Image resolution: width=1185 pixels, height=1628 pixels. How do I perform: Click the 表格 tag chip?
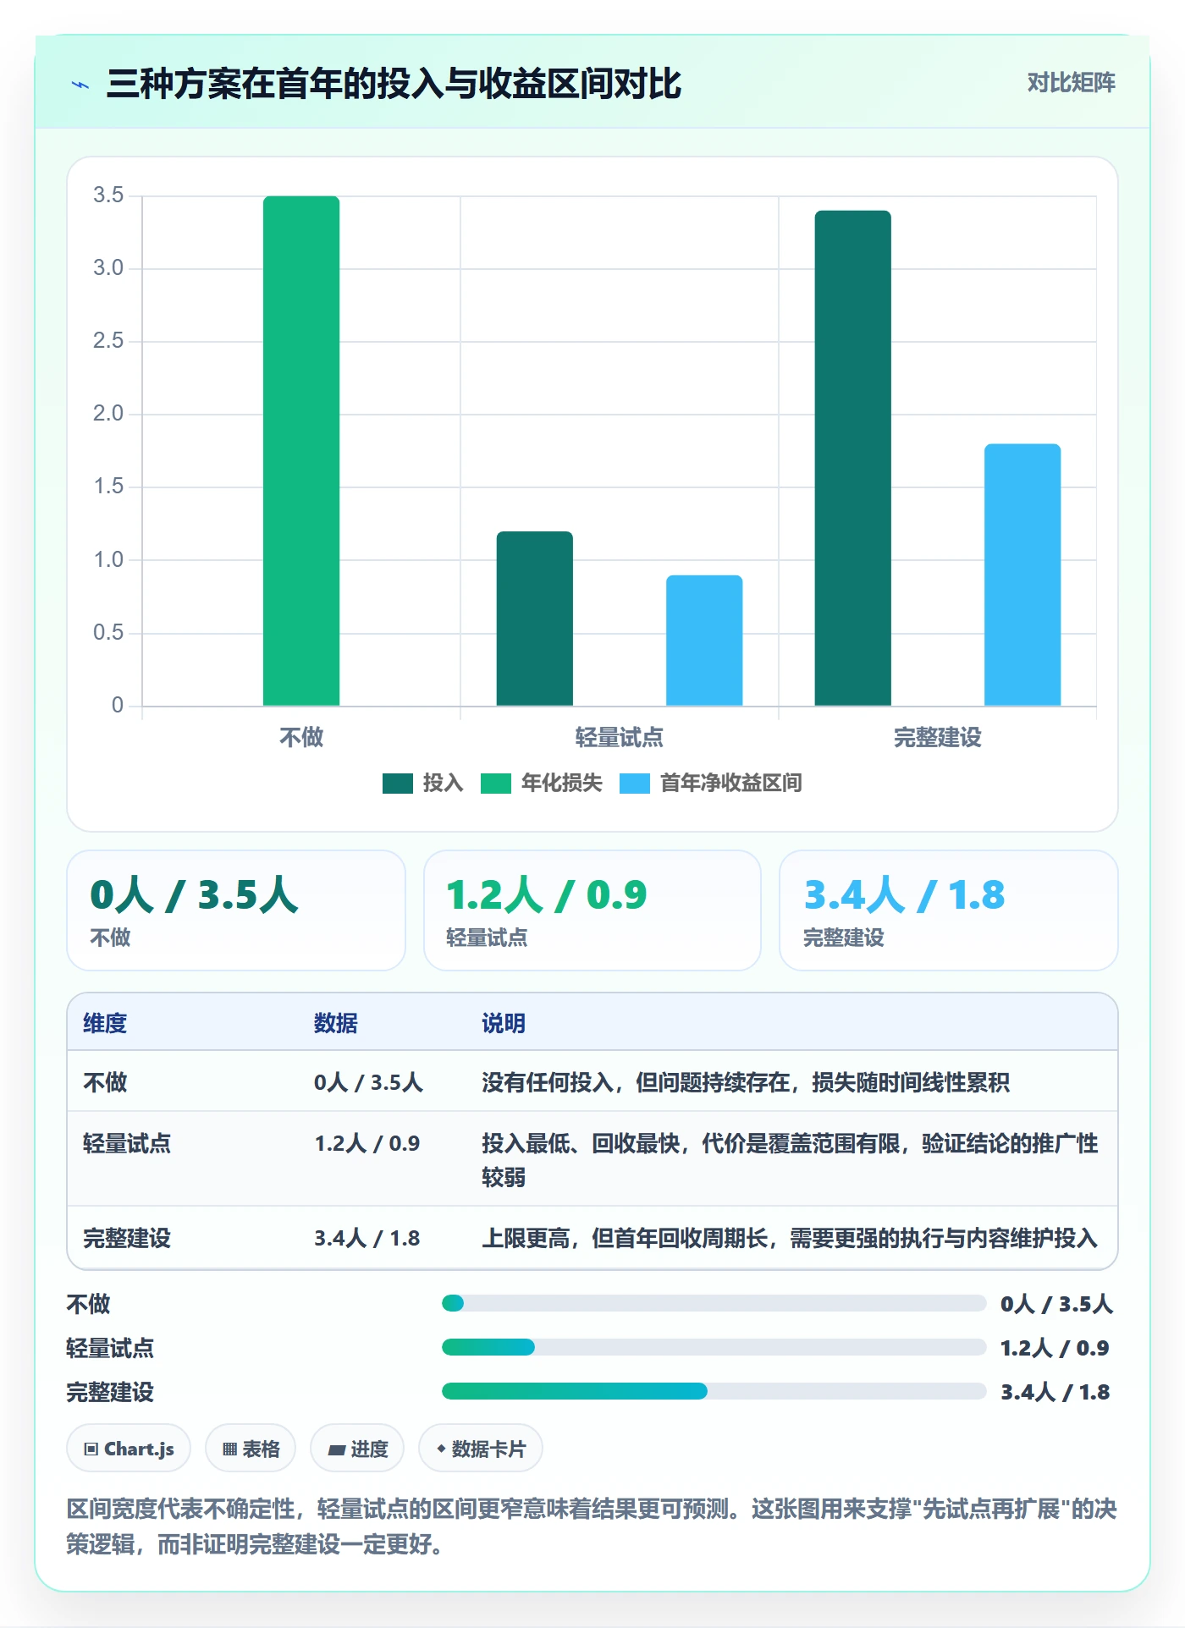tap(251, 1449)
